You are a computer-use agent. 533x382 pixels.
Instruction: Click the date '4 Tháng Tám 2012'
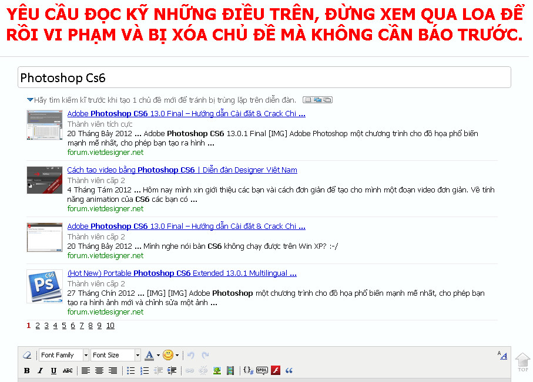point(99,190)
